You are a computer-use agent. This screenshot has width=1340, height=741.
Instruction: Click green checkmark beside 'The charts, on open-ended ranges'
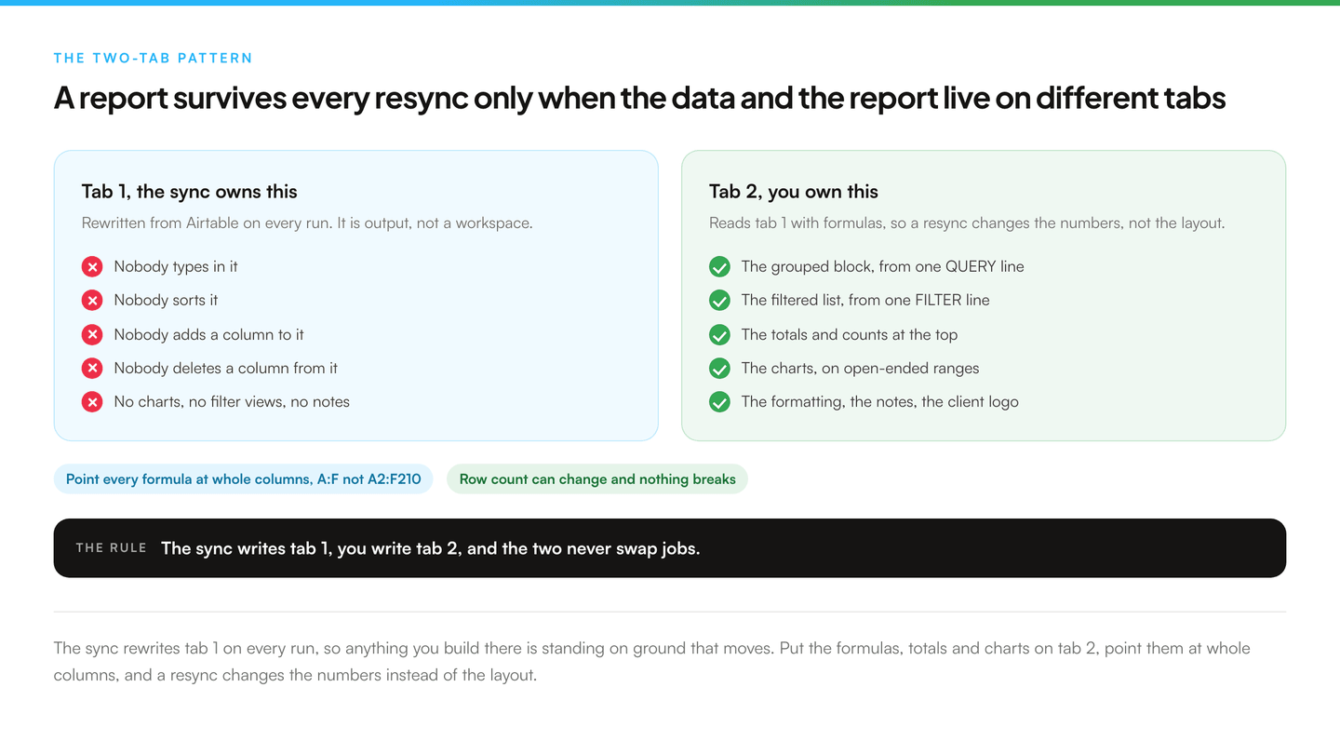719,369
